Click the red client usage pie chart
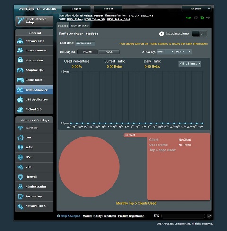 click(89, 167)
